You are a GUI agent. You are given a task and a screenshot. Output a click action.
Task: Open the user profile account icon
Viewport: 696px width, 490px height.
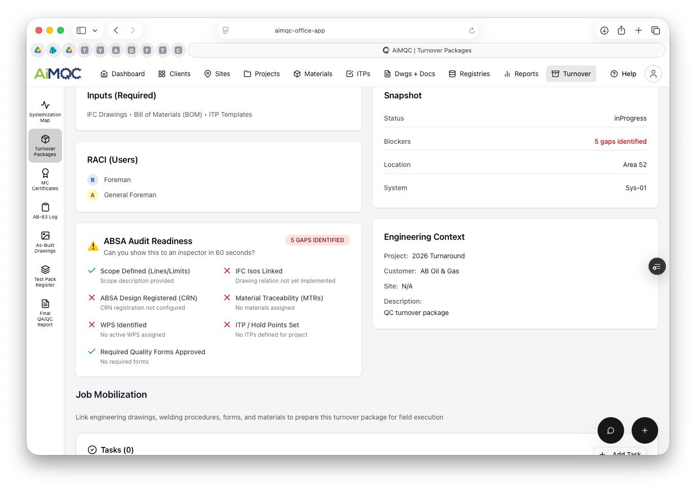click(653, 74)
